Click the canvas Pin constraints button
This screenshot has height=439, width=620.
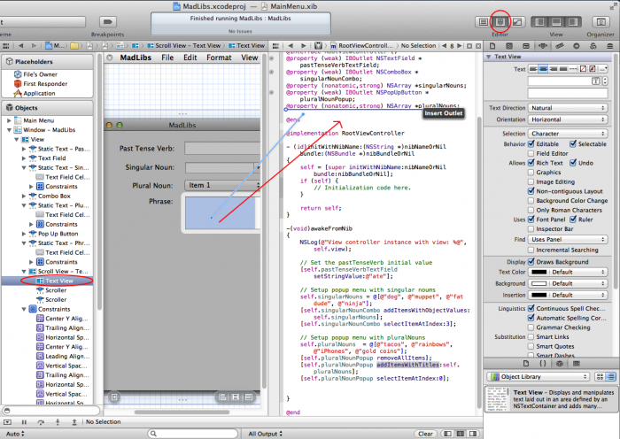tap(236, 397)
